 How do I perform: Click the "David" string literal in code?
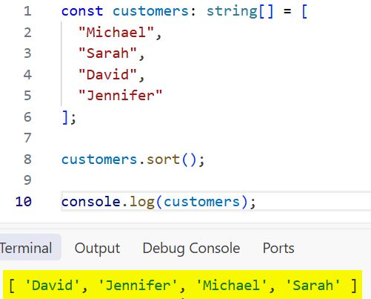point(107,75)
